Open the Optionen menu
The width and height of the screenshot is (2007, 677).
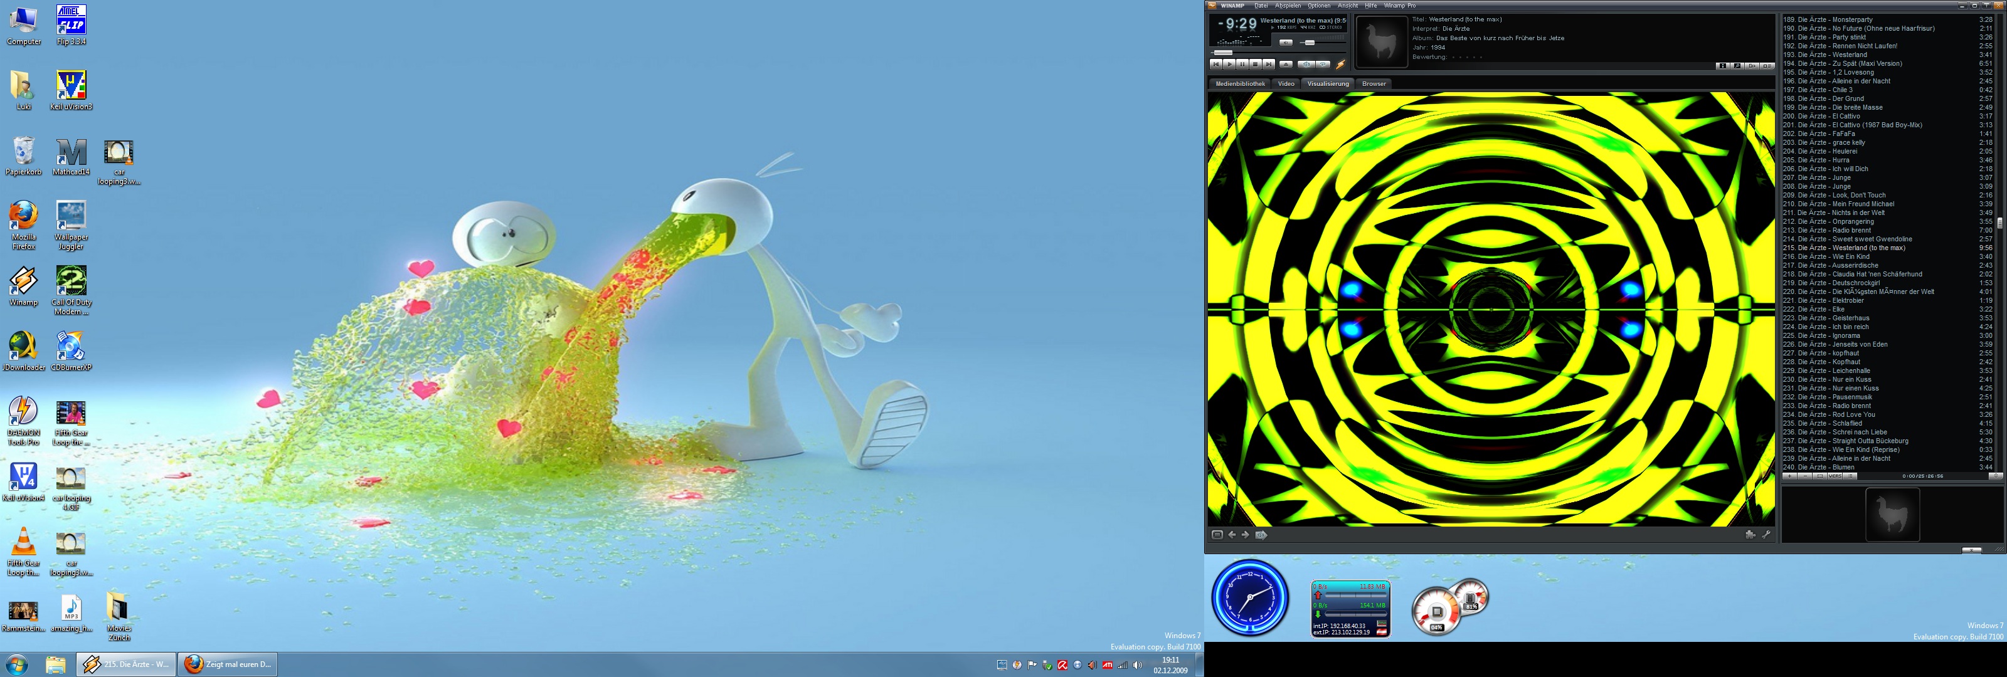coord(1319,6)
